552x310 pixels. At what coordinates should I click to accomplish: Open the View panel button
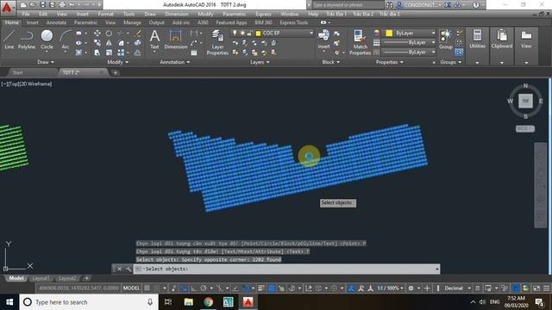[526, 39]
